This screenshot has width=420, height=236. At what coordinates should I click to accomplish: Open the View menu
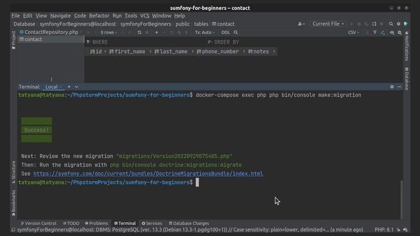(x=41, y=16)
